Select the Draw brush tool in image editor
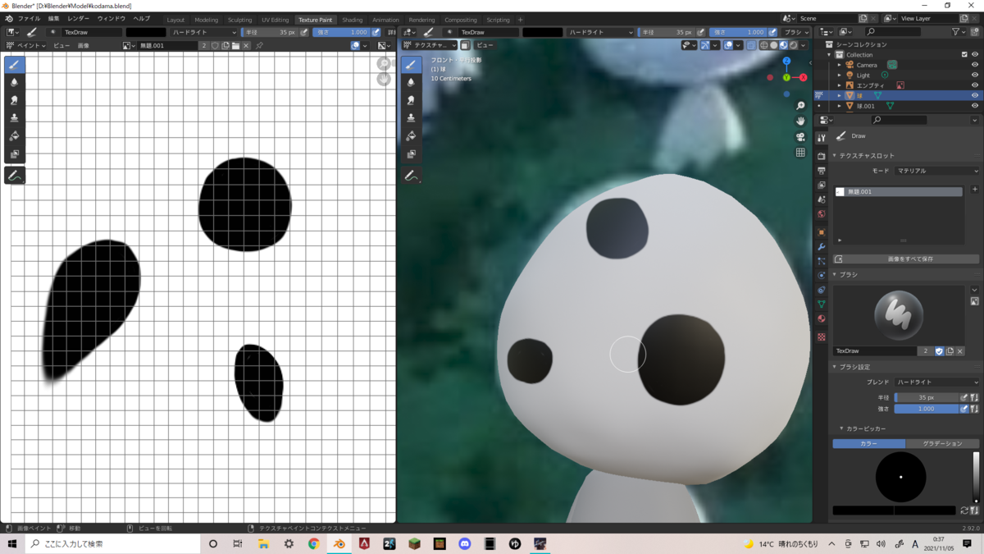This screenshot has width=984, height=554. (15, 64)
